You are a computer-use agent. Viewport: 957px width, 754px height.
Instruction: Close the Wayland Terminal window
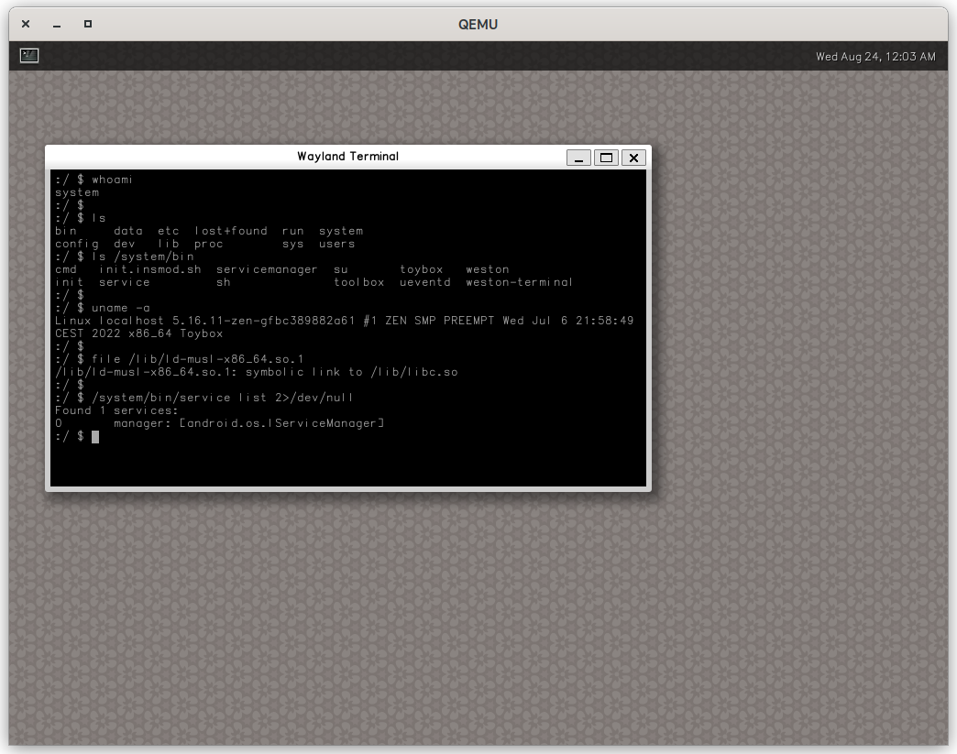pyautogui.click(x=633, y=158)
